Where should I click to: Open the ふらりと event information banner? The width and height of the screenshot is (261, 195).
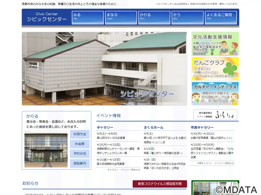point(215,115)
